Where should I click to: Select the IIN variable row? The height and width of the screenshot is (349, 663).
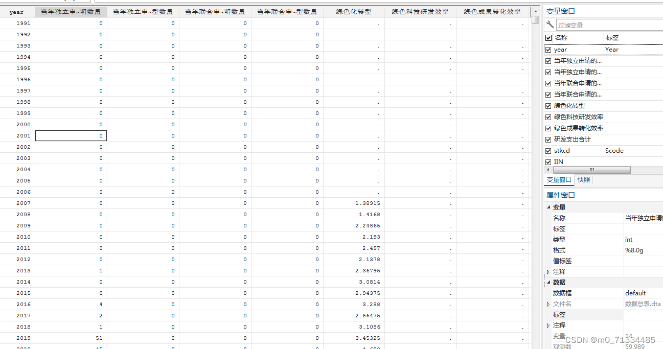click(x=604, y=162)
